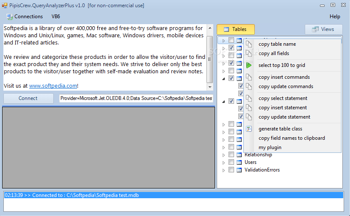Click the Connect button
The height and width of the screenshot is (216, 350).
[x=28, y=98]
